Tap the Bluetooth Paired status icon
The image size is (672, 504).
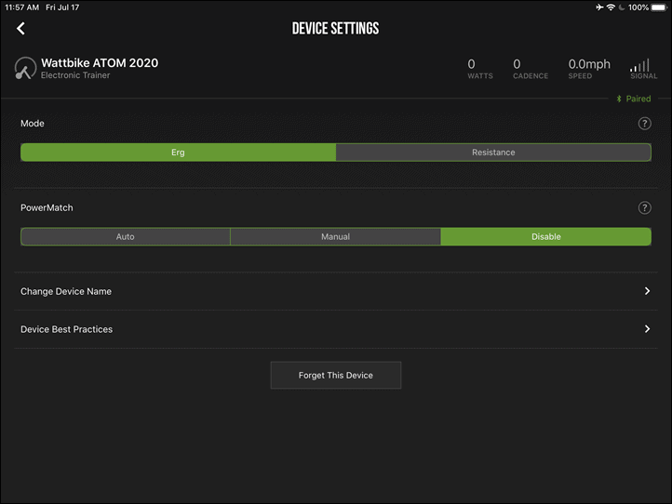click(x=619, y=99)
